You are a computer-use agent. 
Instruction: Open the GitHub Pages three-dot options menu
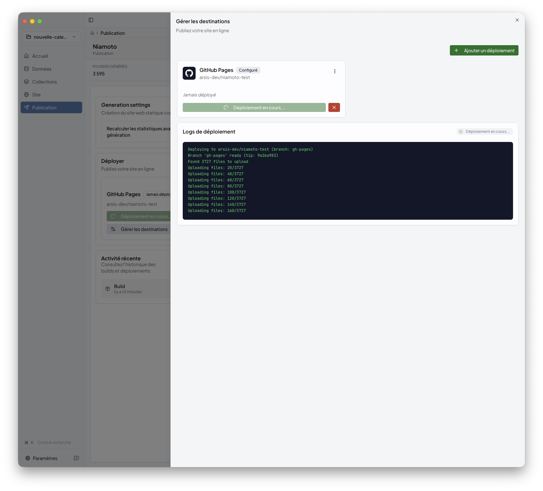pyautogui.click(x=335, y=71)
